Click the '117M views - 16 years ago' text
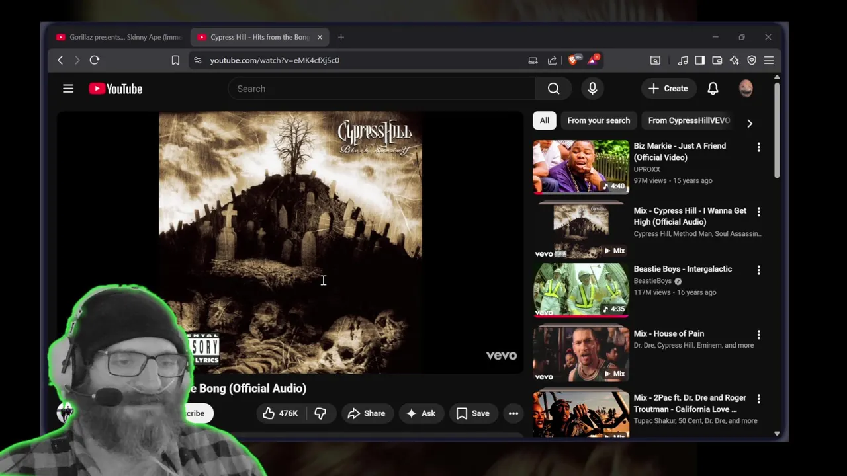Screen dimensions: 847x476 (674, 292)
